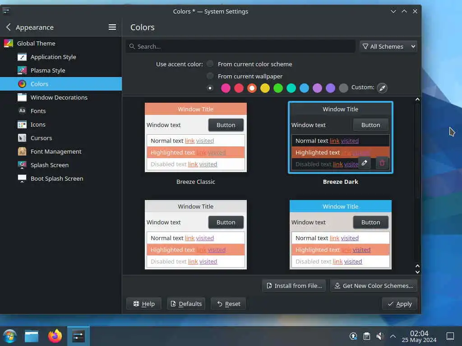Expand hidden system tray icons arrow
Image resolution: width=462 pixels, height=346 pixels.
393,336
